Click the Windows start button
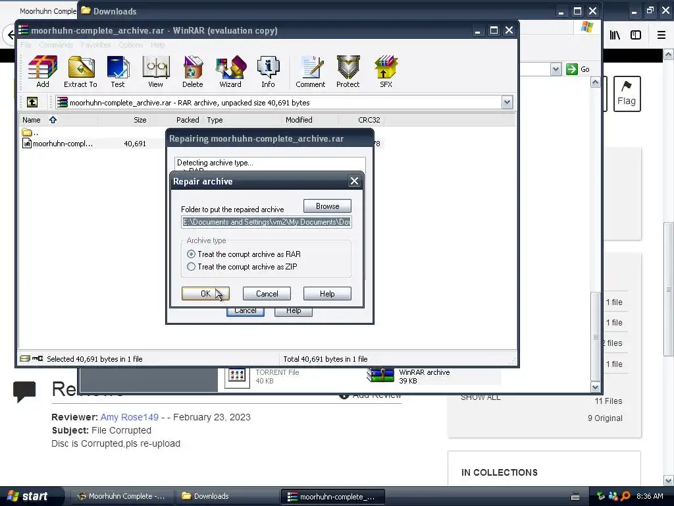Screen dimensions: 674x506 tap(30, 496)
